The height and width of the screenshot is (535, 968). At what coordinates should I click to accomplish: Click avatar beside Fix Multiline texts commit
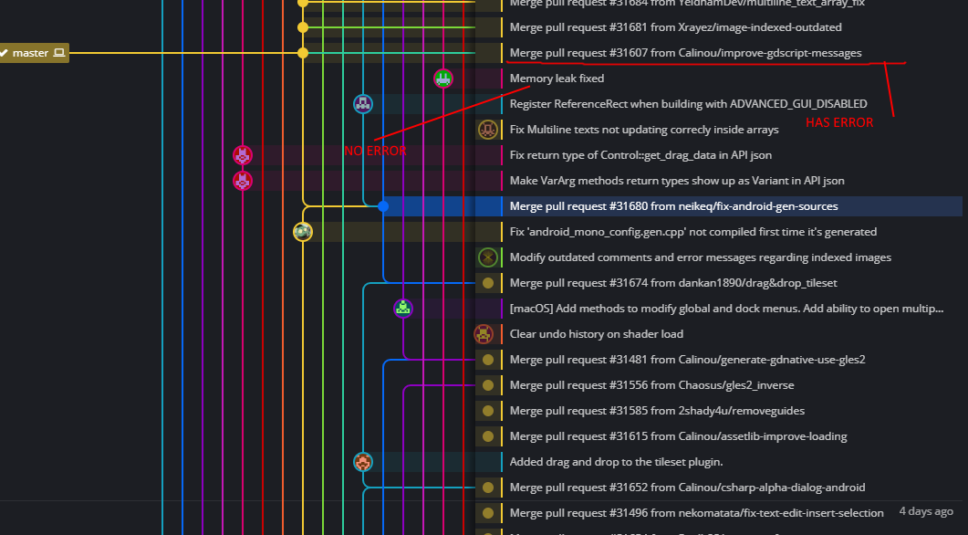(x=488, y=130)
